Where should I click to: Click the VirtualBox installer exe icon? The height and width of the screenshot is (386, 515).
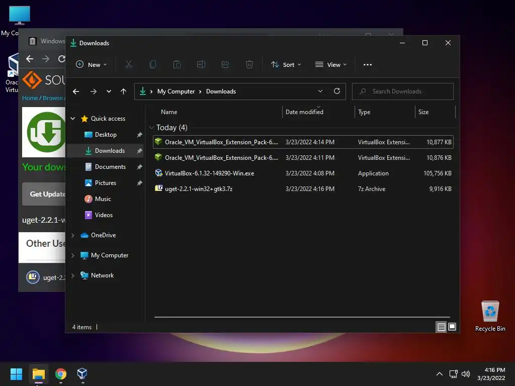158,173
